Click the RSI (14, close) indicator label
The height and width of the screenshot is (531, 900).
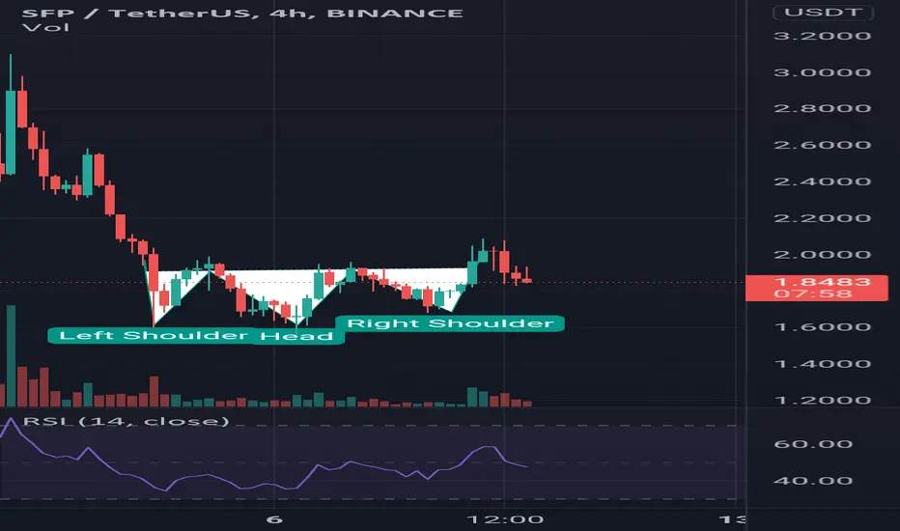(127, 421)
